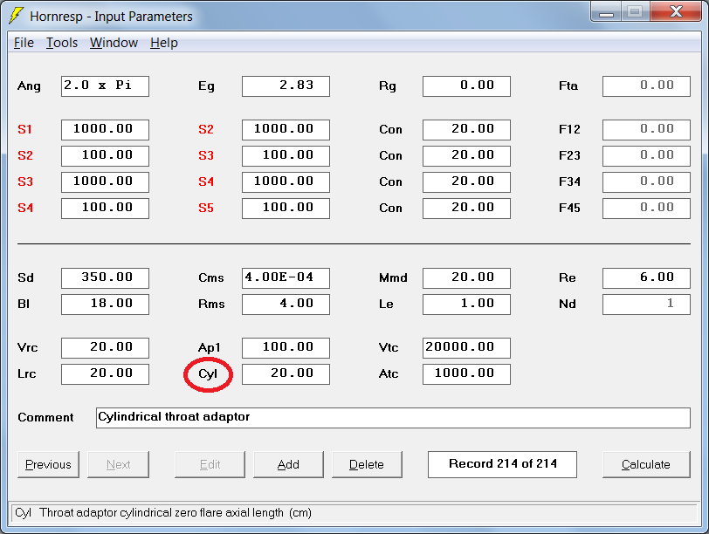Click the Cyl length field 20.00
709x534 pixels.
286,374
